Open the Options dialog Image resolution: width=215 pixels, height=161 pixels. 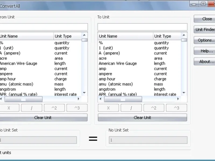click(x=205, y=40)
